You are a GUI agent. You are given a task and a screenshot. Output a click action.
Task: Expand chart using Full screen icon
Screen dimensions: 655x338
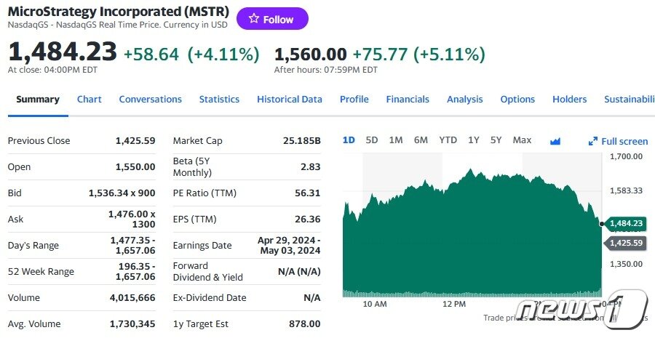[x=593, y=142]
